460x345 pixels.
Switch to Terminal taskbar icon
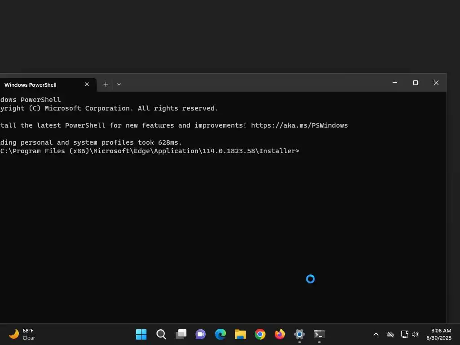click(319, 334)
